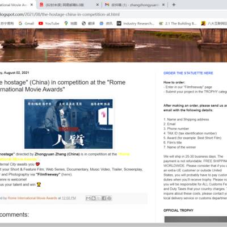Open the Gmail bookmark
Viewport: 227px width, 227px height.
pyautogui.click(x=26, y=23)
